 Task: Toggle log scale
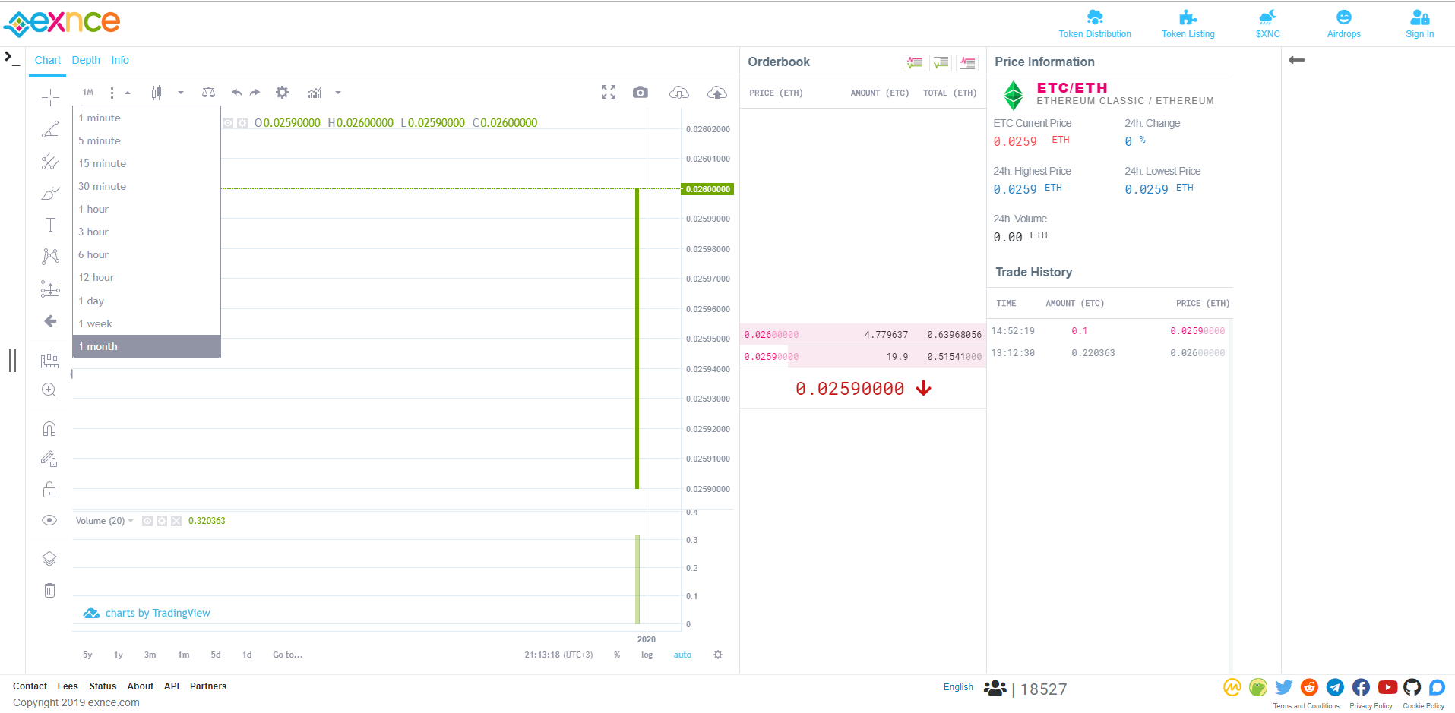click(647, 655)
